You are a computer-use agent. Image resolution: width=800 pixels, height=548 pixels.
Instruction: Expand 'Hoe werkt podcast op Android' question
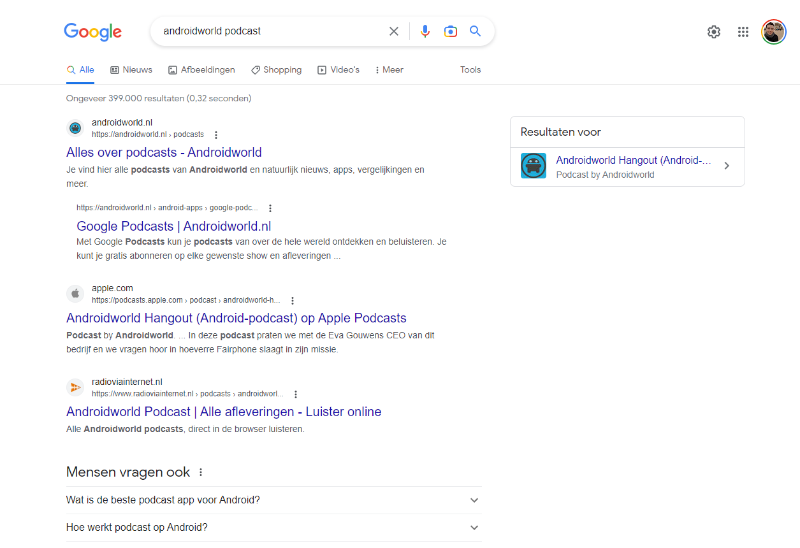273,528
